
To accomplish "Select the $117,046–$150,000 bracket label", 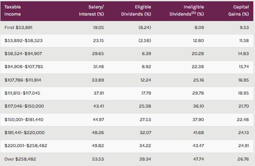I will (24, 106).
